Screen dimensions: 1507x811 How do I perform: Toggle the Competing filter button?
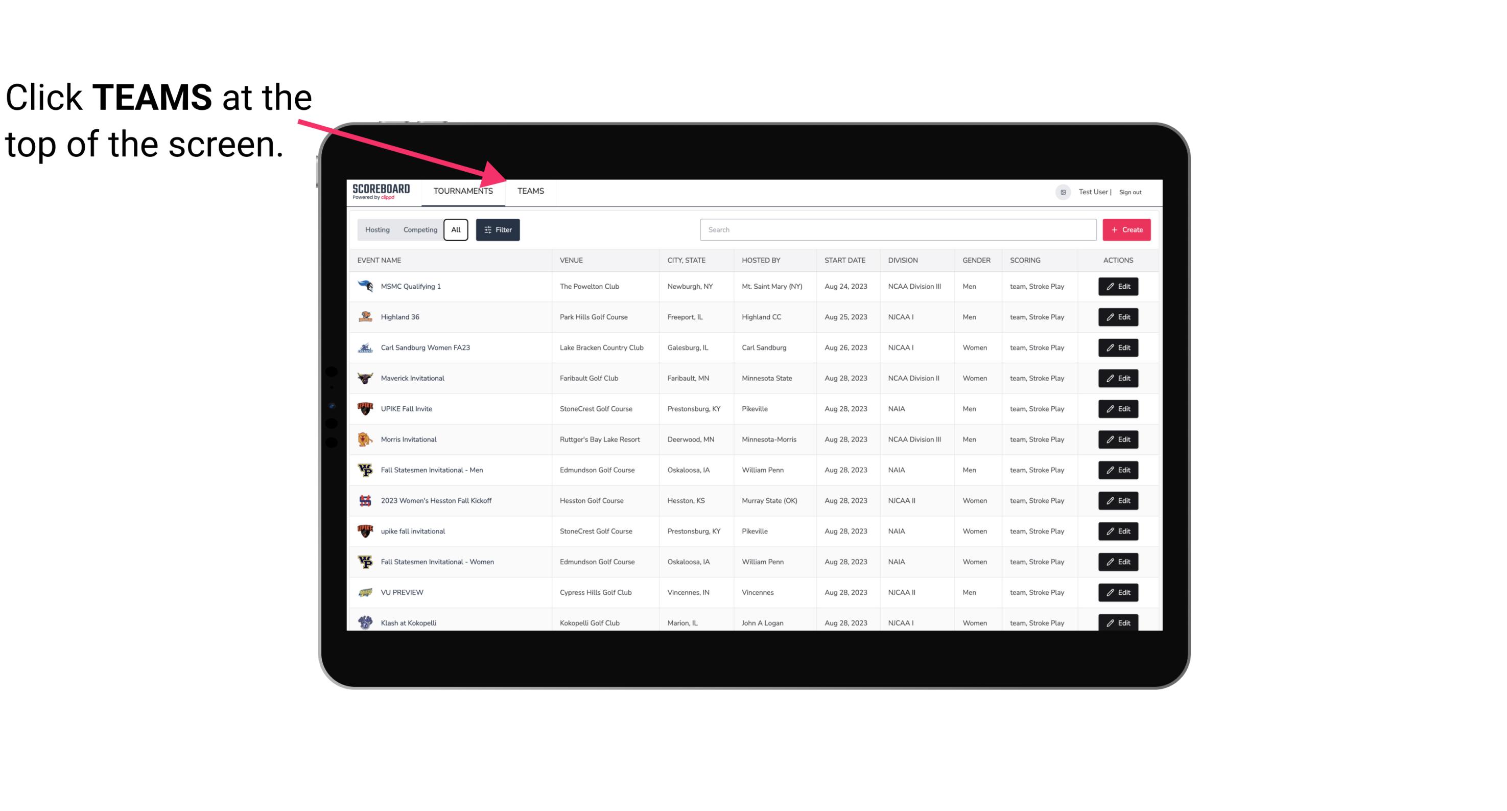(418, 229)
